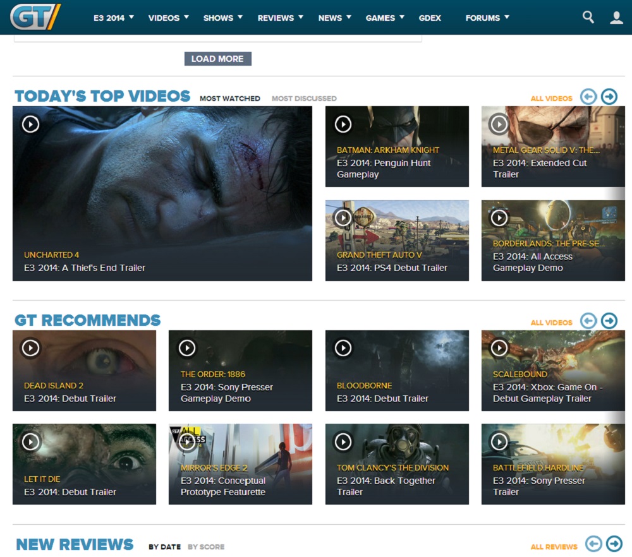Open Uncharted 4 game title link
The height and width of the screenshot is (557, 632).
tap(51, 255)
